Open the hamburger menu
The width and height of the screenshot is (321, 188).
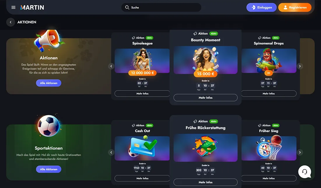[13, 7]
